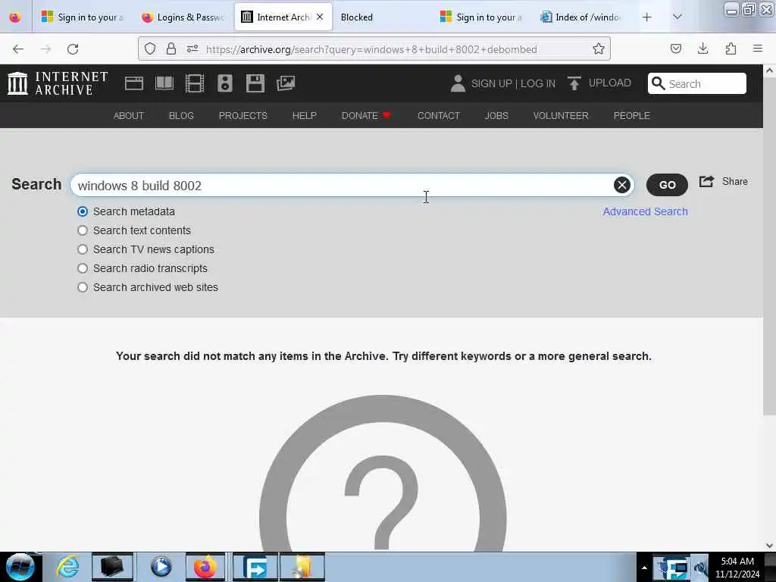This screenshot has width=776, height=582.
Task: Click the LOG IN link
Action: pos(538,83)
